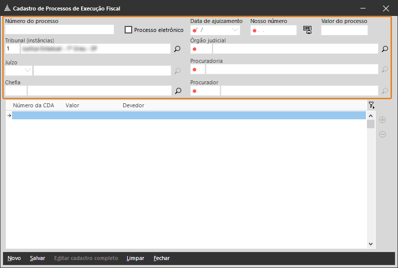Click the Número do processo input field
Screen dimensions: 398x268
coord(60,30)
